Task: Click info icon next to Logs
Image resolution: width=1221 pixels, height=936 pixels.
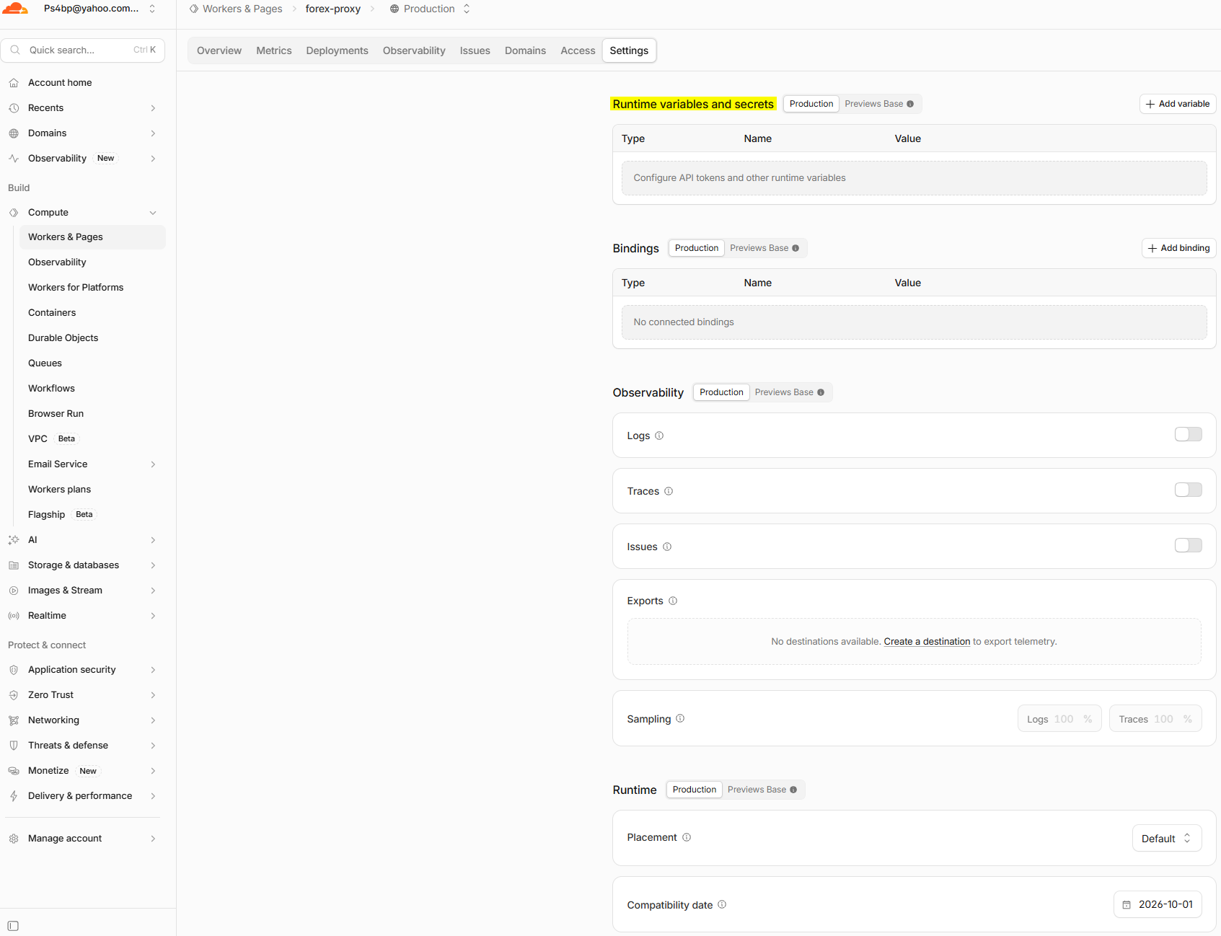Action: click(x=659, y=436)
